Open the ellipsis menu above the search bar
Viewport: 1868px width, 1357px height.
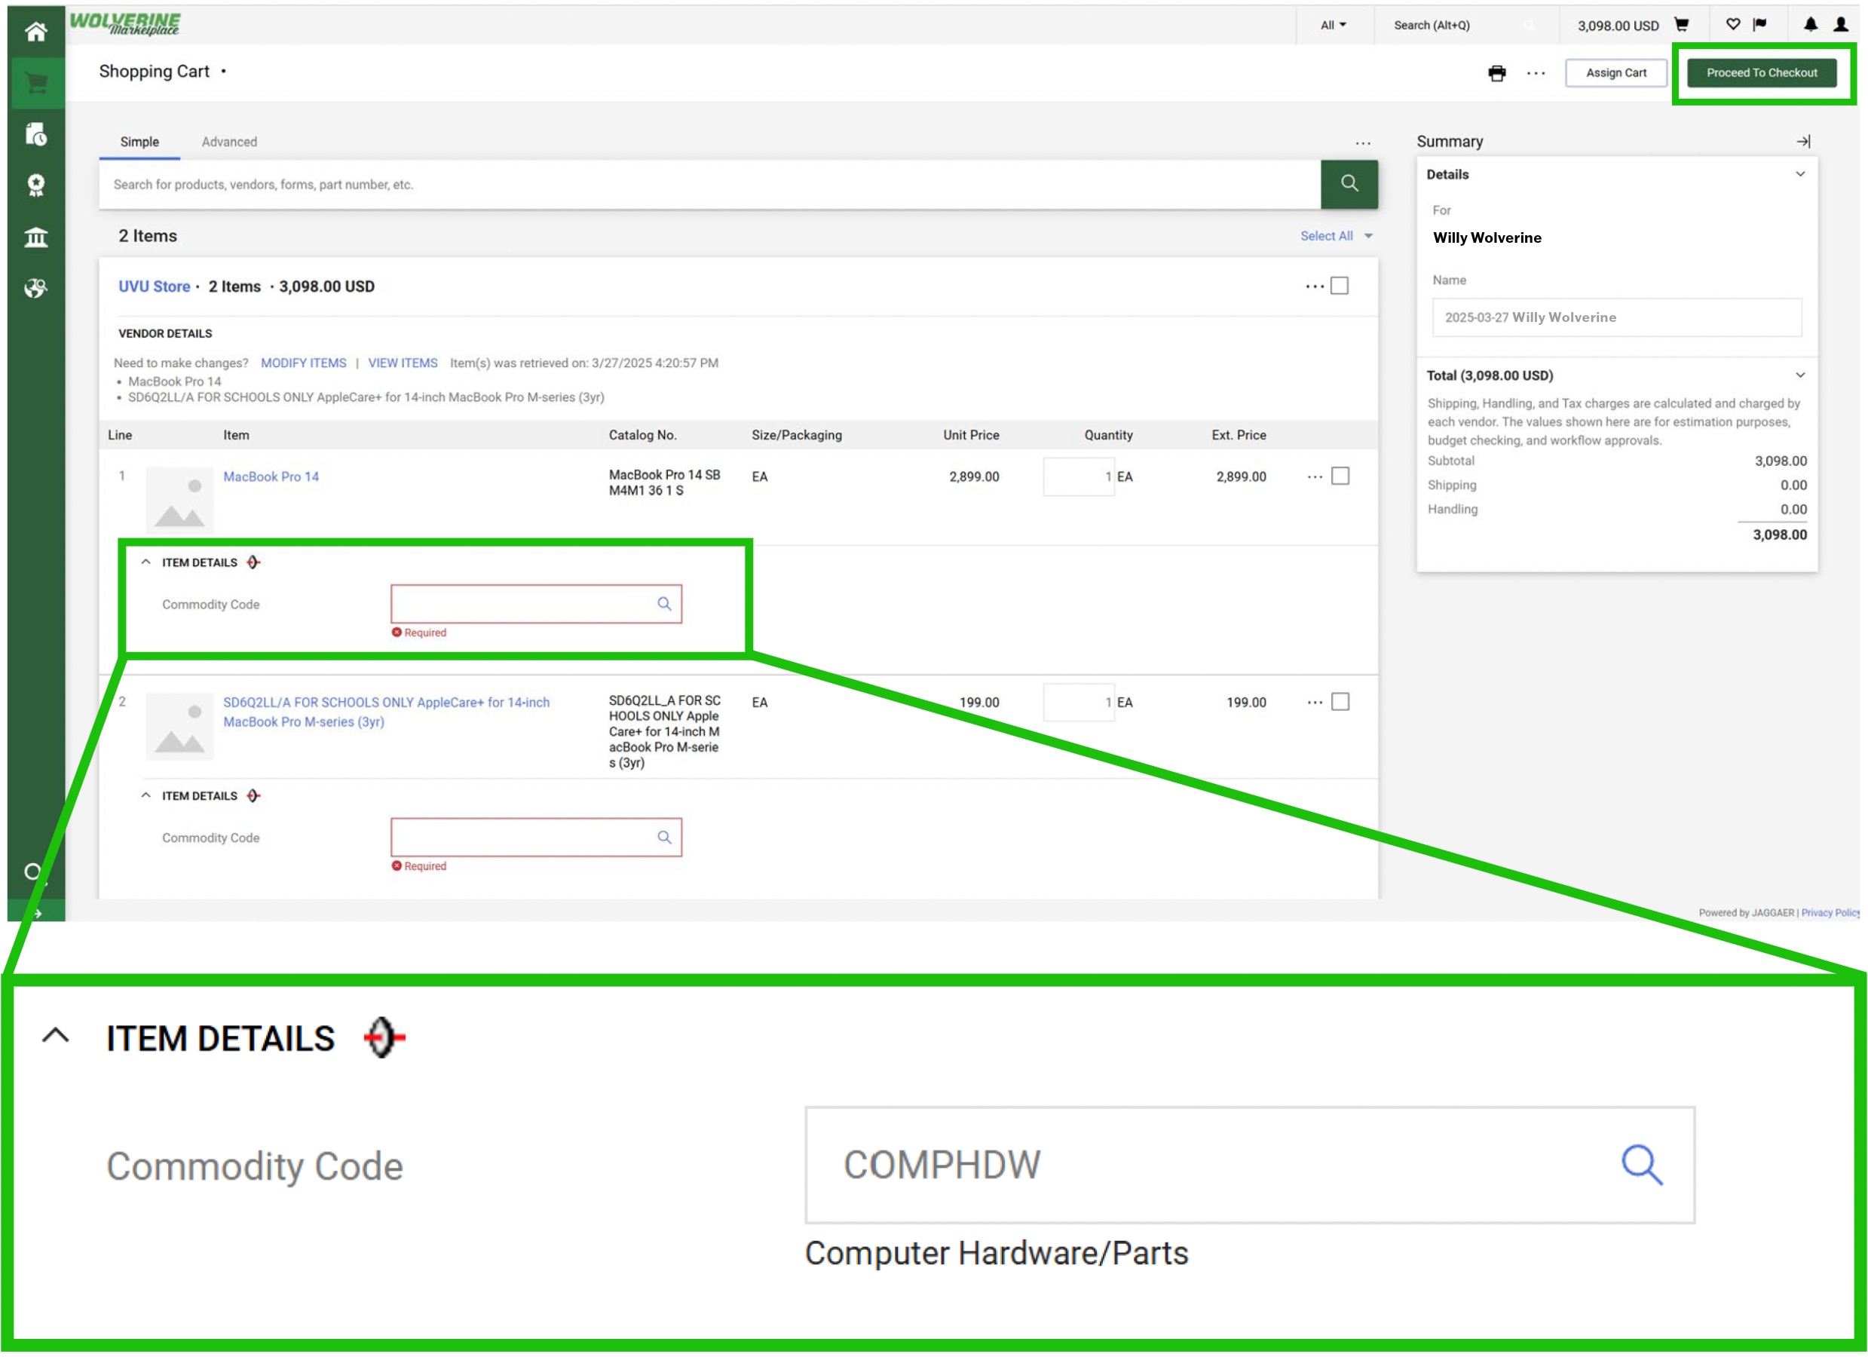1363,143
